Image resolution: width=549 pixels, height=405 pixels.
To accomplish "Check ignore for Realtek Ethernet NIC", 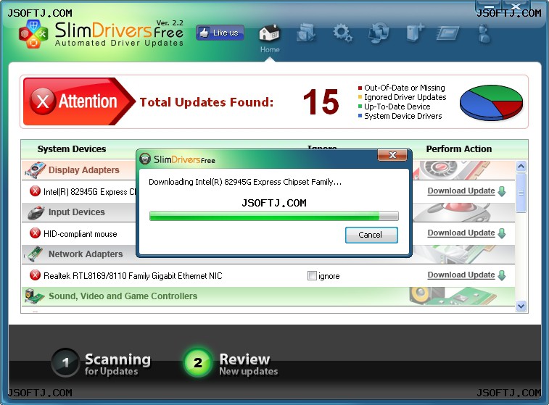I will click(312, 276).
